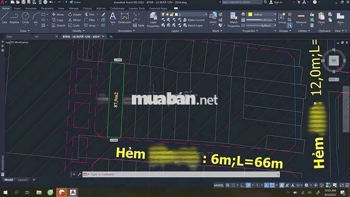
Task: Toggle grid display in status bar
Action: coord(228,185)
